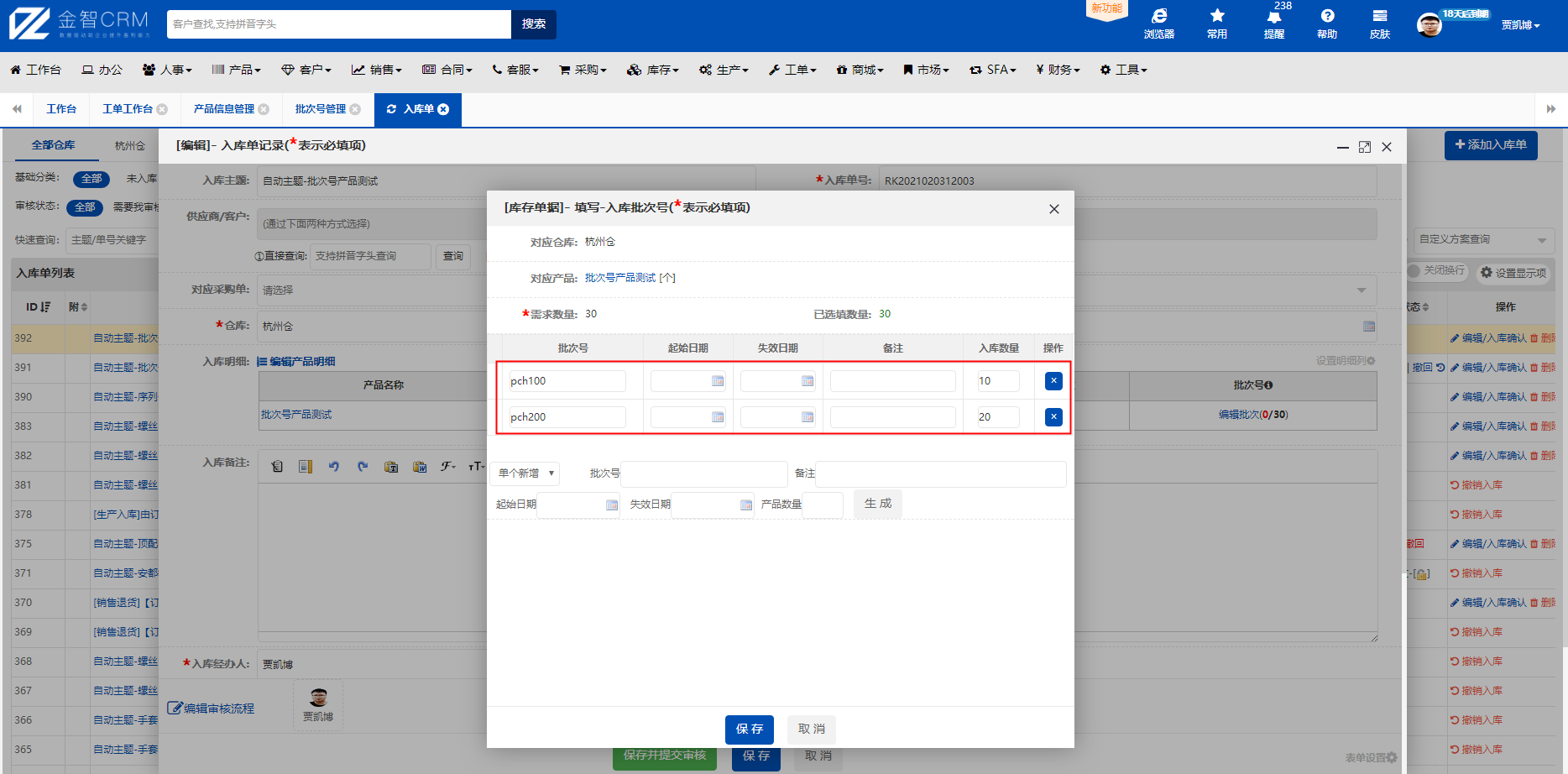The image size is (1568, 774).
Task: Click the 备注 field of pch200 row
Action: pos(893,417)
